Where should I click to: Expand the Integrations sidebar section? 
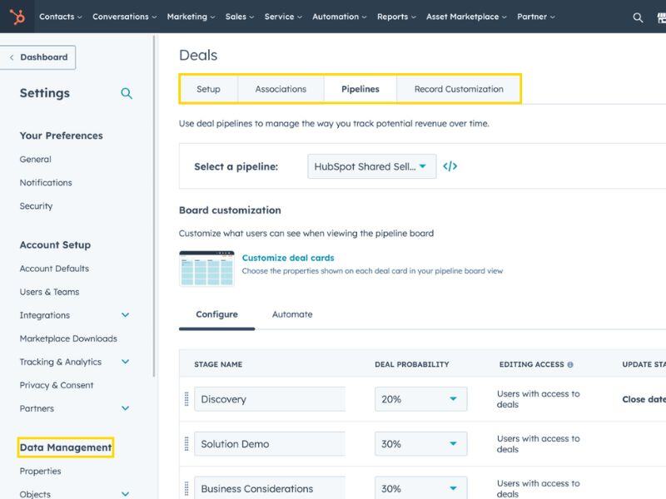pyautogui.click(x=125, y=315)
